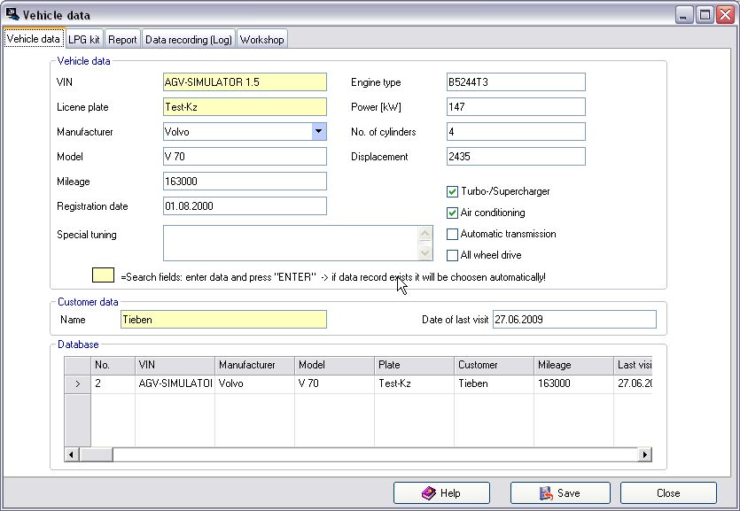Click the Engine type field
The height and width of the screenshot is (511, 740).
pyautogui.click(x=516, y=82)
